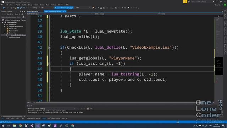Collapse the EmbeddingLua project node
227x128 pixels.
pyautogui.click(x=2, y=22)
